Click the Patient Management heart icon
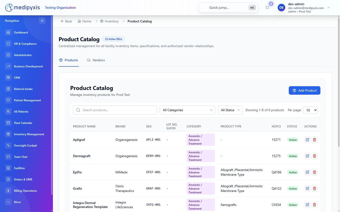The height and width of the screenshot is (212, 340). point(8,100)
